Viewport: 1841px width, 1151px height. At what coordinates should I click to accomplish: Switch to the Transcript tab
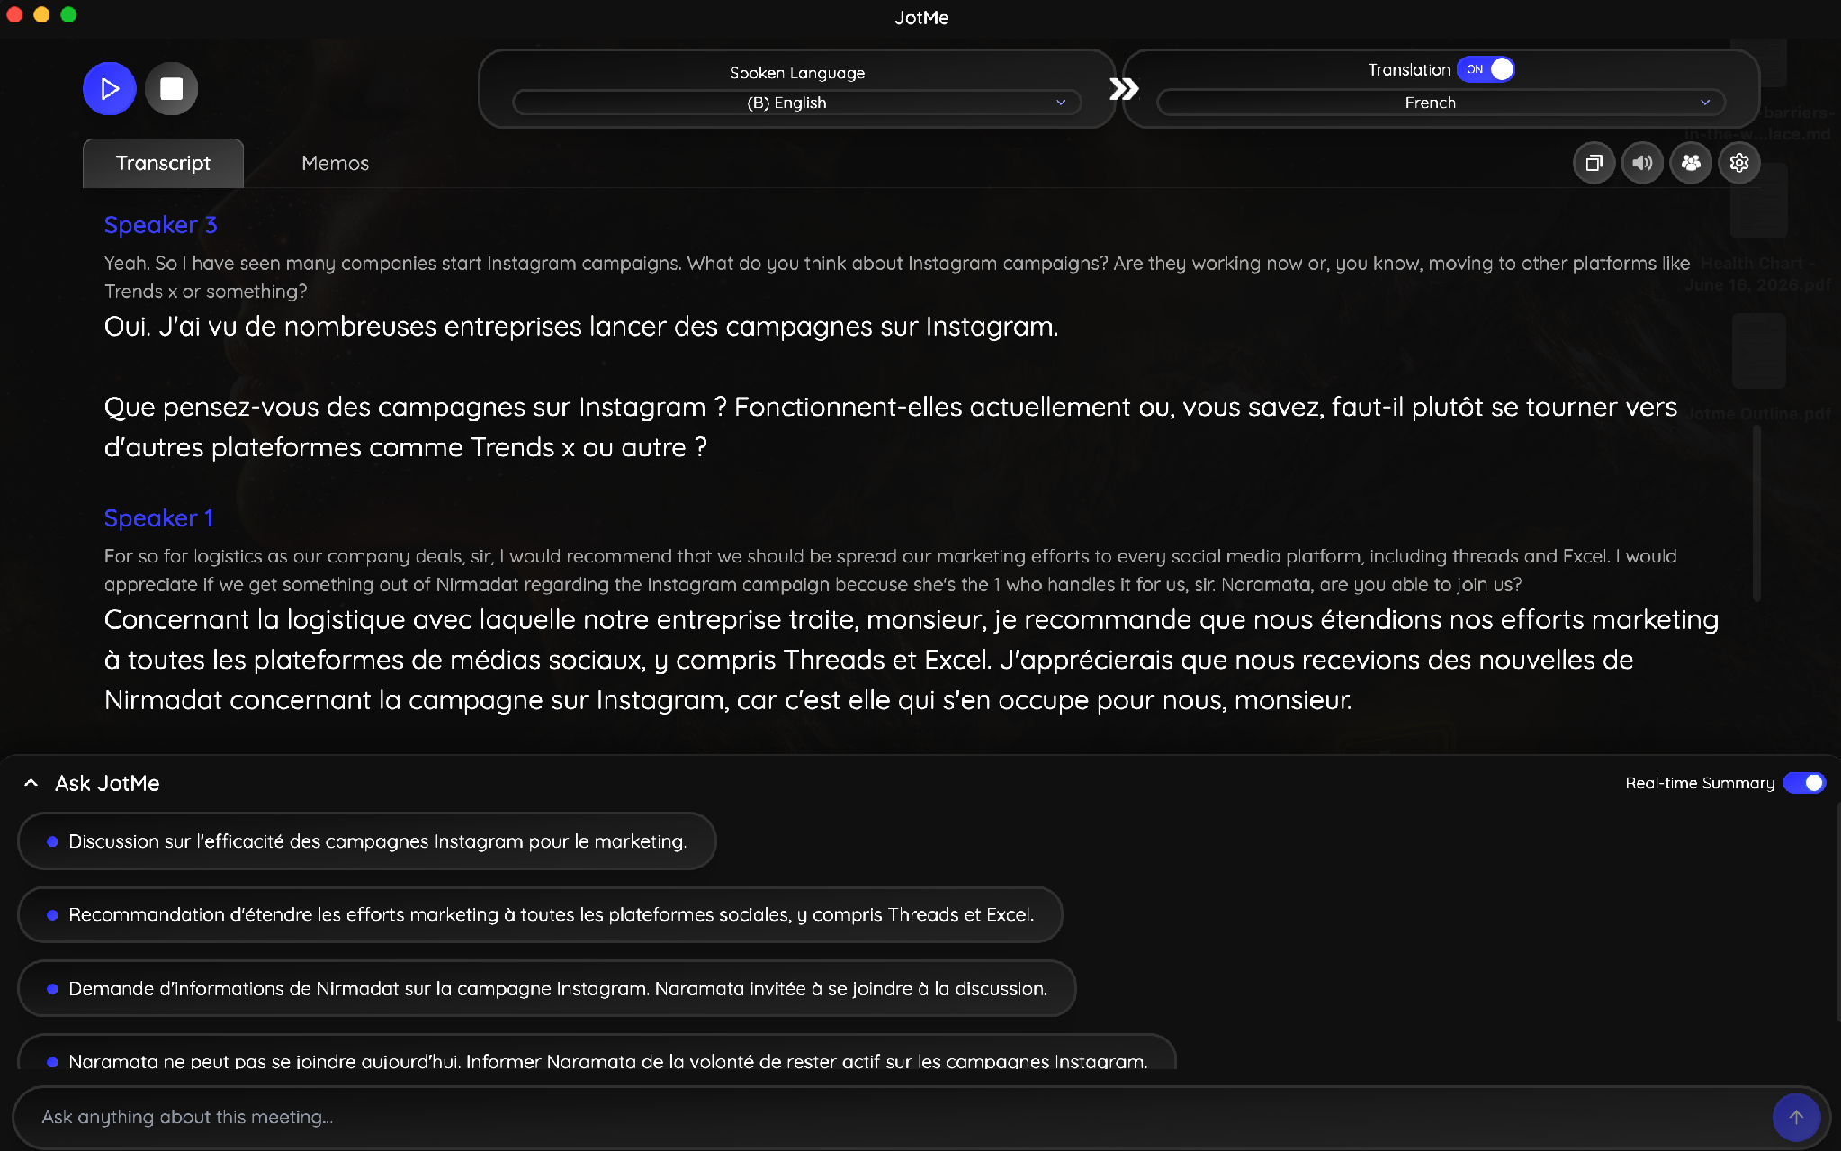pos(163,163)
